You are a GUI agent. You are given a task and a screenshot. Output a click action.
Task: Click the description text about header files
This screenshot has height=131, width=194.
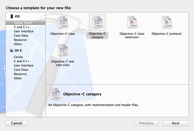coord(93,105)
